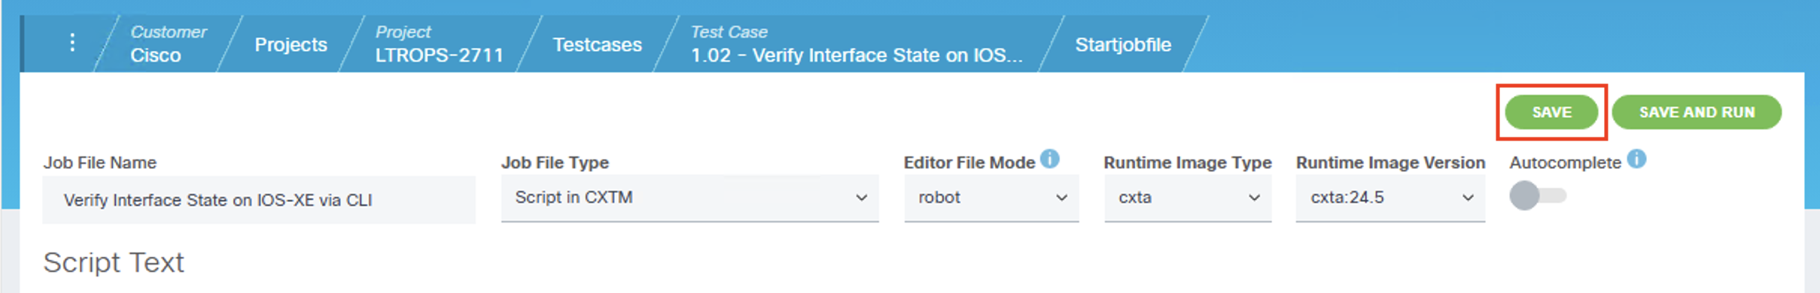The image size is (1820, 293).
Task: Open the three-dot breadcrumb menu
Action: 72,43
